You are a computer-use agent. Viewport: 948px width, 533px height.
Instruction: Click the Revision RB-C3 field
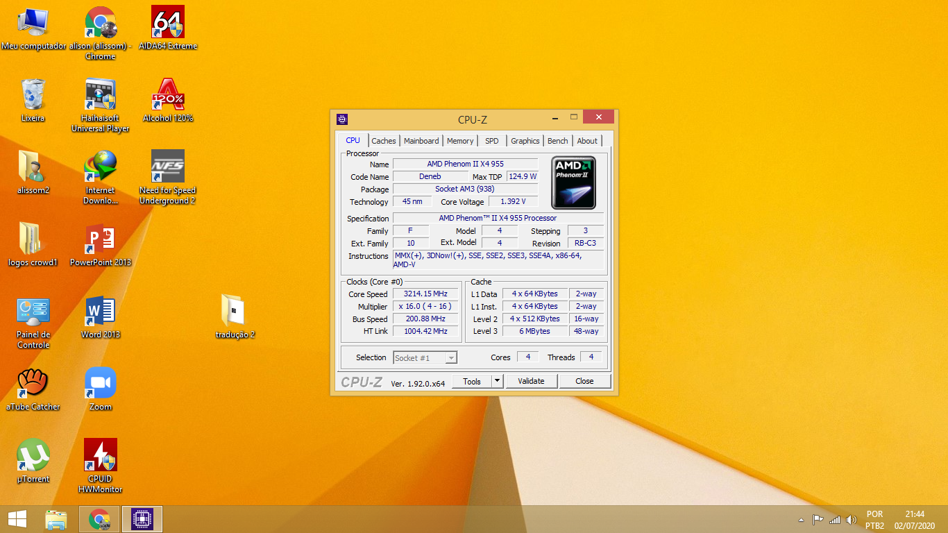tap(586, 244)
